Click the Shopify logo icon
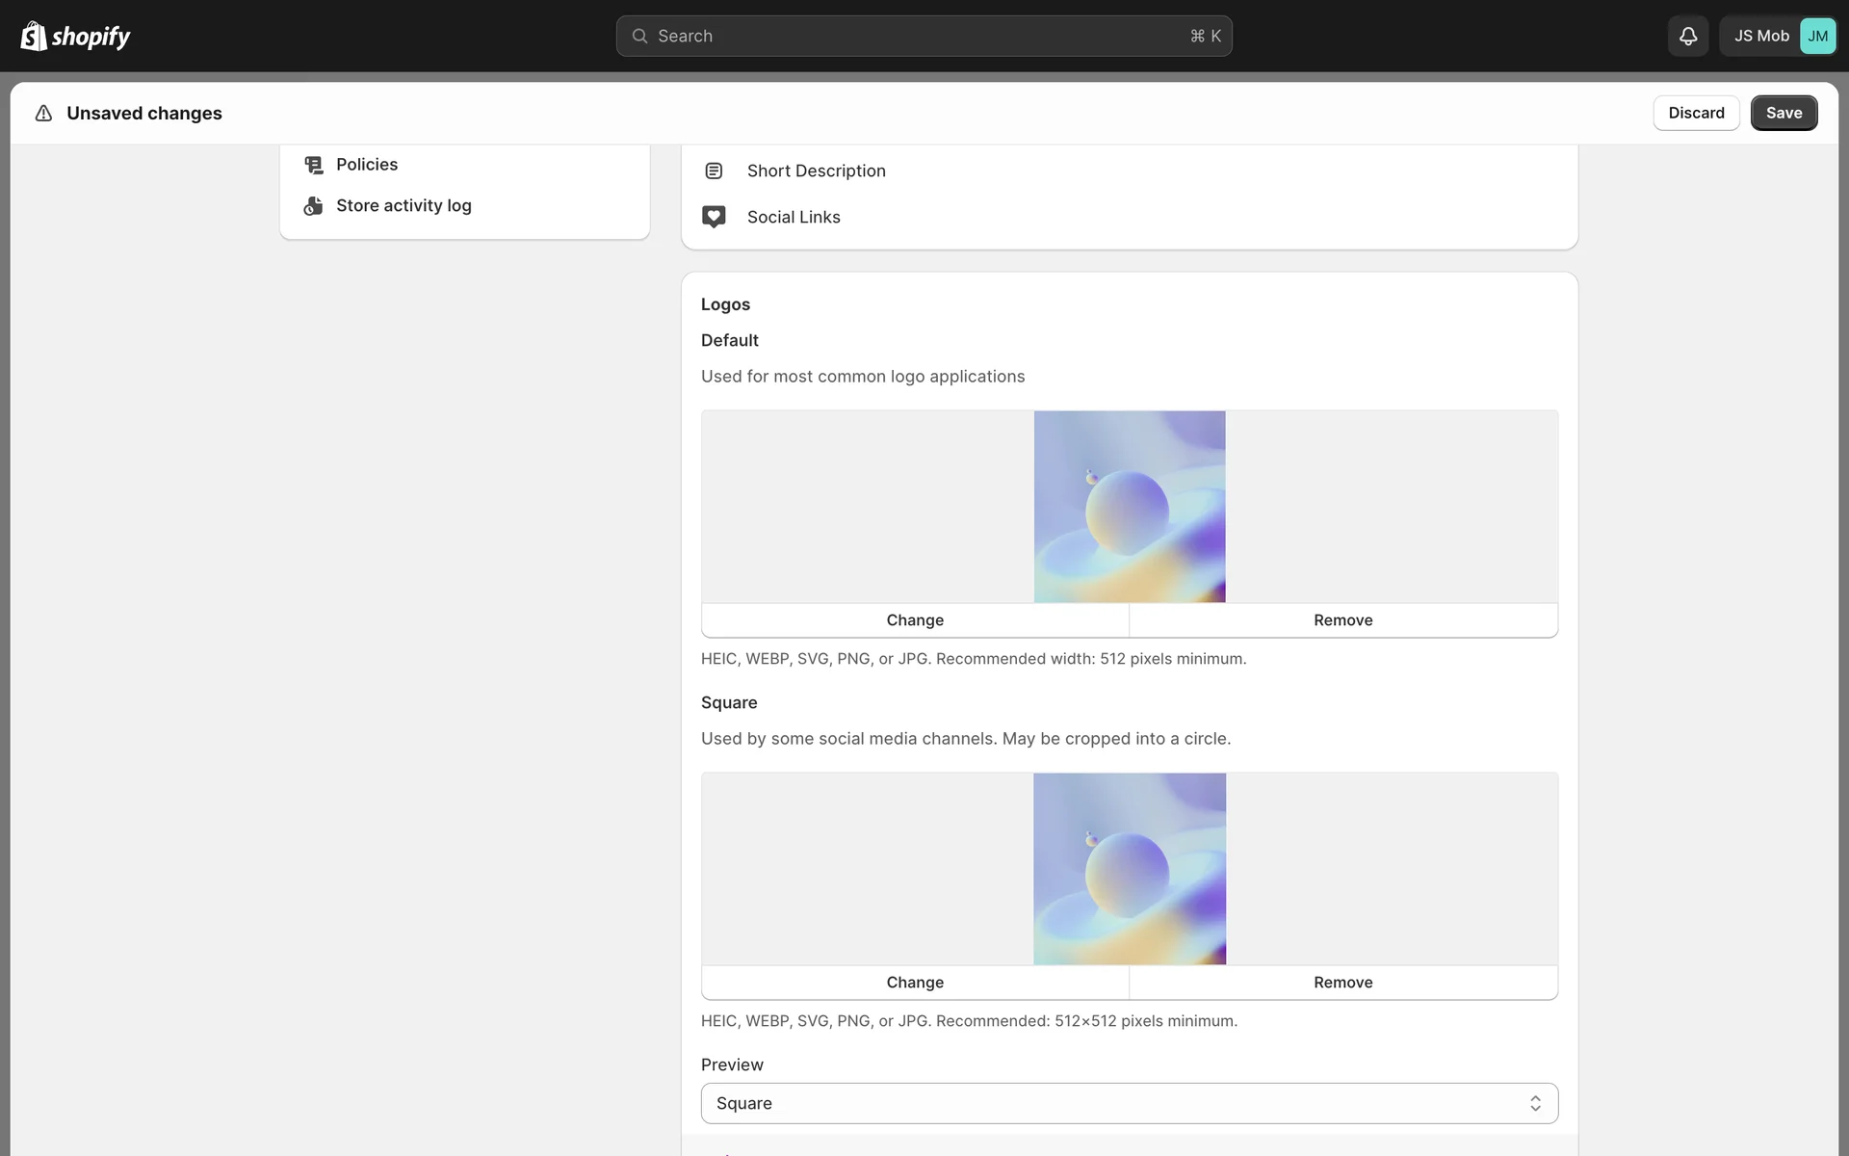Image resolution: width=1849 pixels, height=1156 pixels. click(x=34, y=36)
